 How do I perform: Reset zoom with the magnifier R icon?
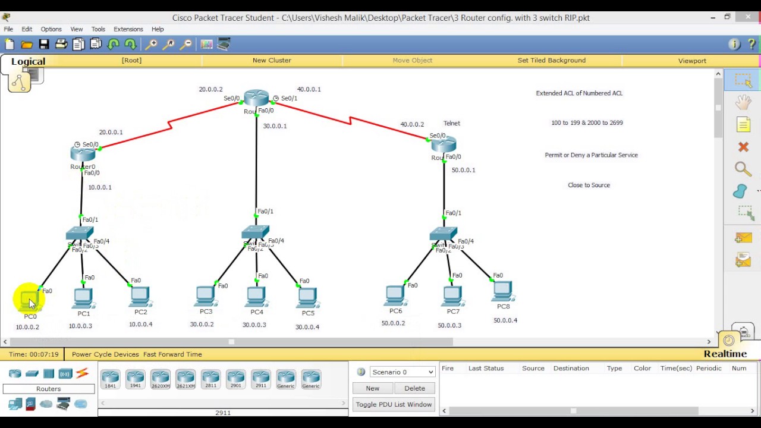[x=168, y=44]
